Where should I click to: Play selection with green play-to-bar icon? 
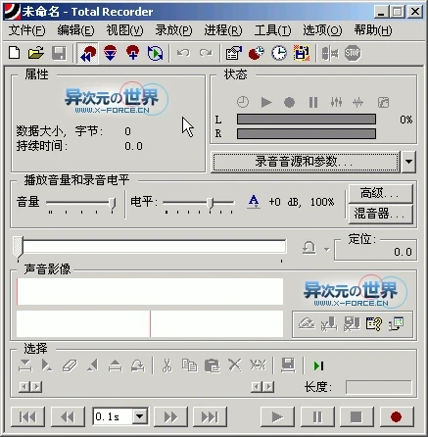(318, 365)
